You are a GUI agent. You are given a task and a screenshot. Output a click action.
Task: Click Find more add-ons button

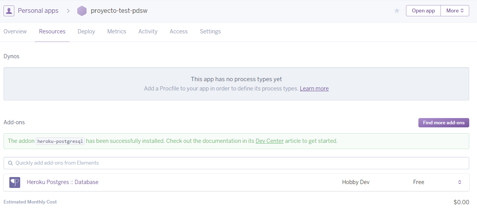click(444, 123)
